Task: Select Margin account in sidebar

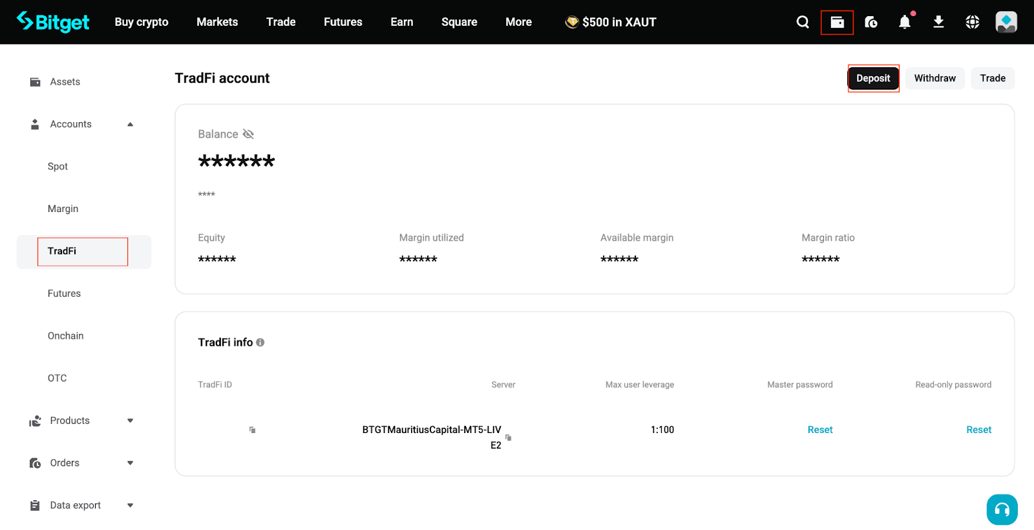Action: [x=63, y=209]
